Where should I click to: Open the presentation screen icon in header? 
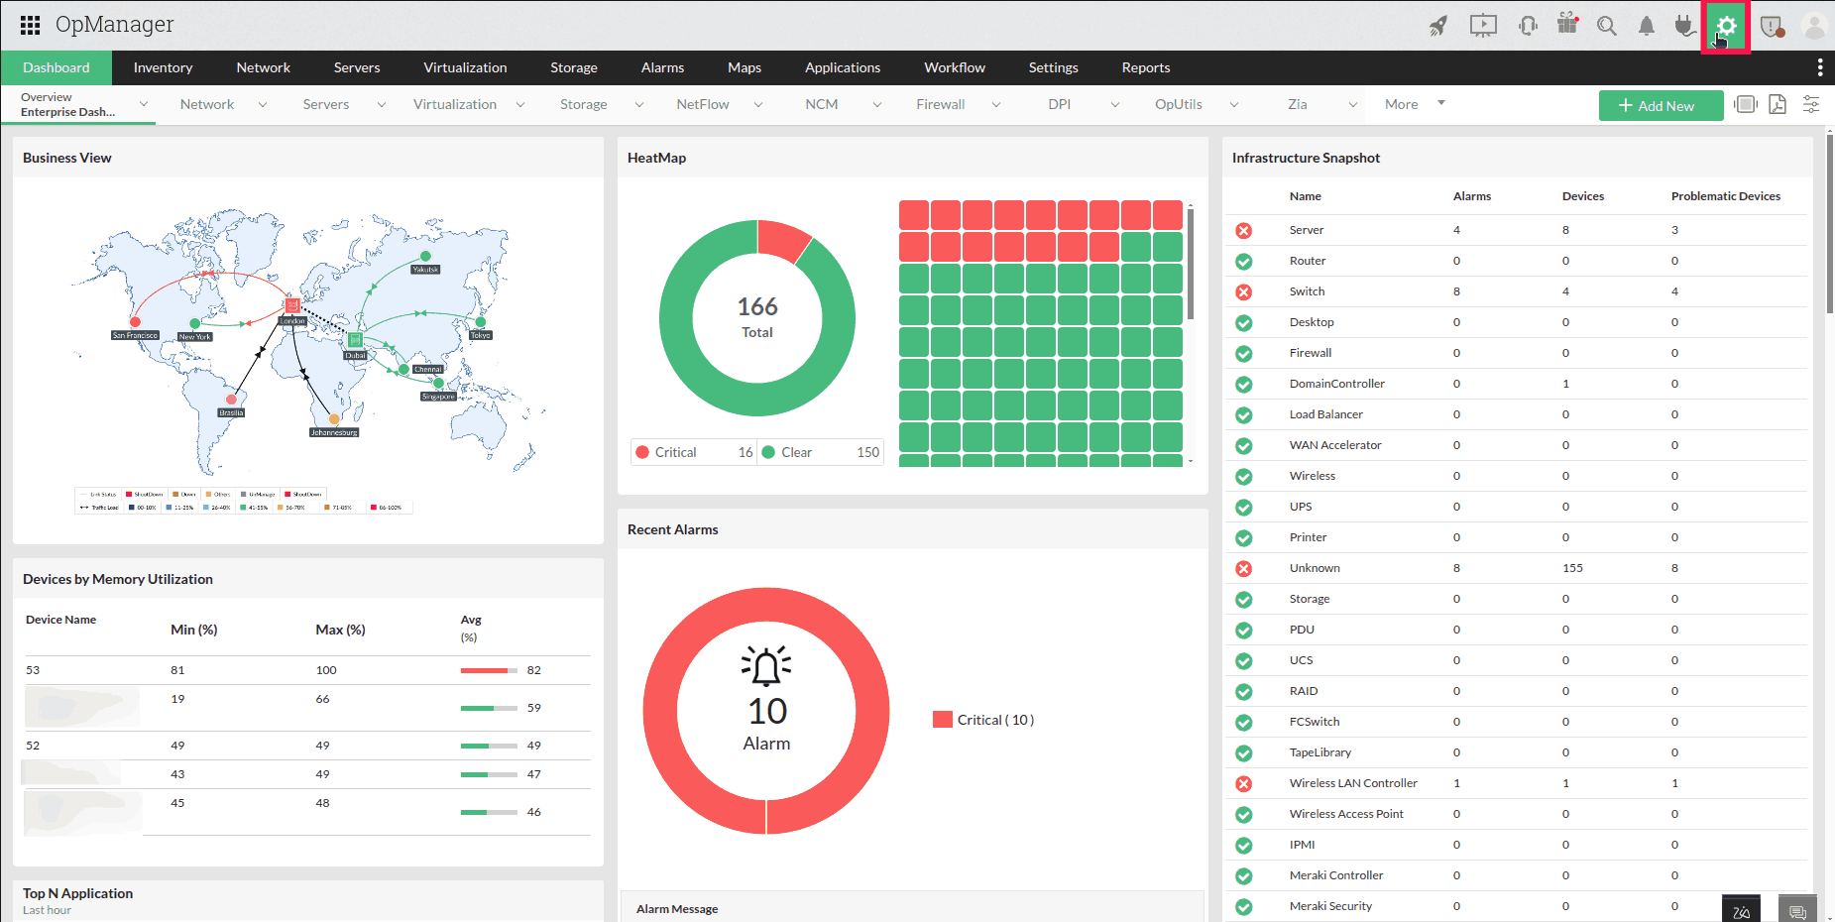(x=1483, y=26)
